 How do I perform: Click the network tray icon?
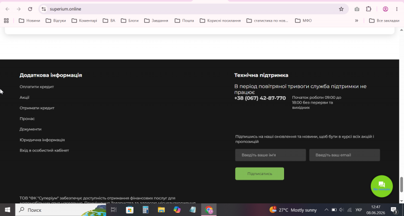point(349,210)
